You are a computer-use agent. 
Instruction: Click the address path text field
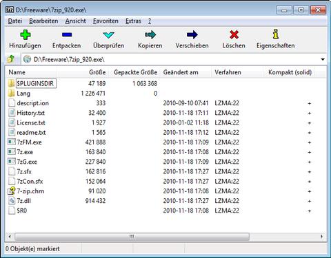coord(170,59)
